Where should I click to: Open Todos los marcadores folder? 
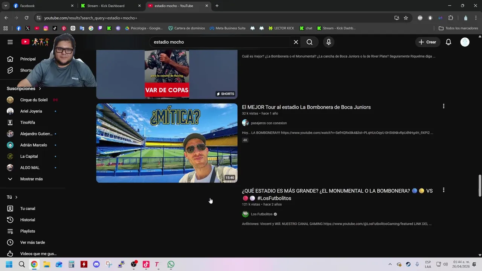tap(459, 28)
